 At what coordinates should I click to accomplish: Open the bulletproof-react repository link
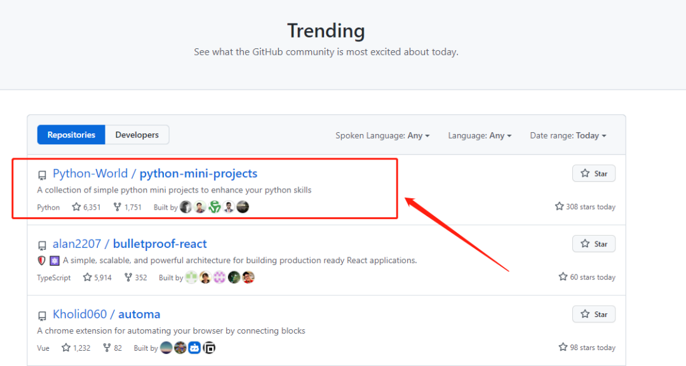[159, 244]
